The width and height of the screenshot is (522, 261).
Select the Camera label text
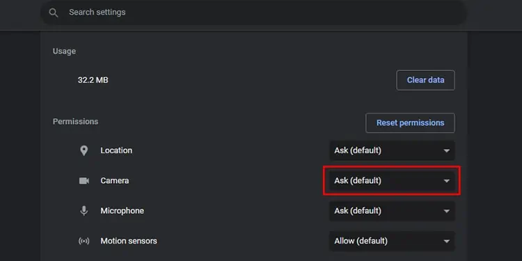pos(115,181)
